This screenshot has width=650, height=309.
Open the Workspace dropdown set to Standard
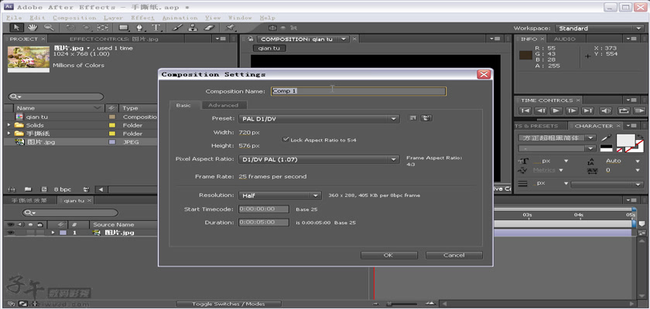599,29
